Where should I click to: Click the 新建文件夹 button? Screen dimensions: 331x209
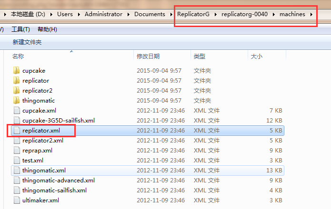[27, 42]
